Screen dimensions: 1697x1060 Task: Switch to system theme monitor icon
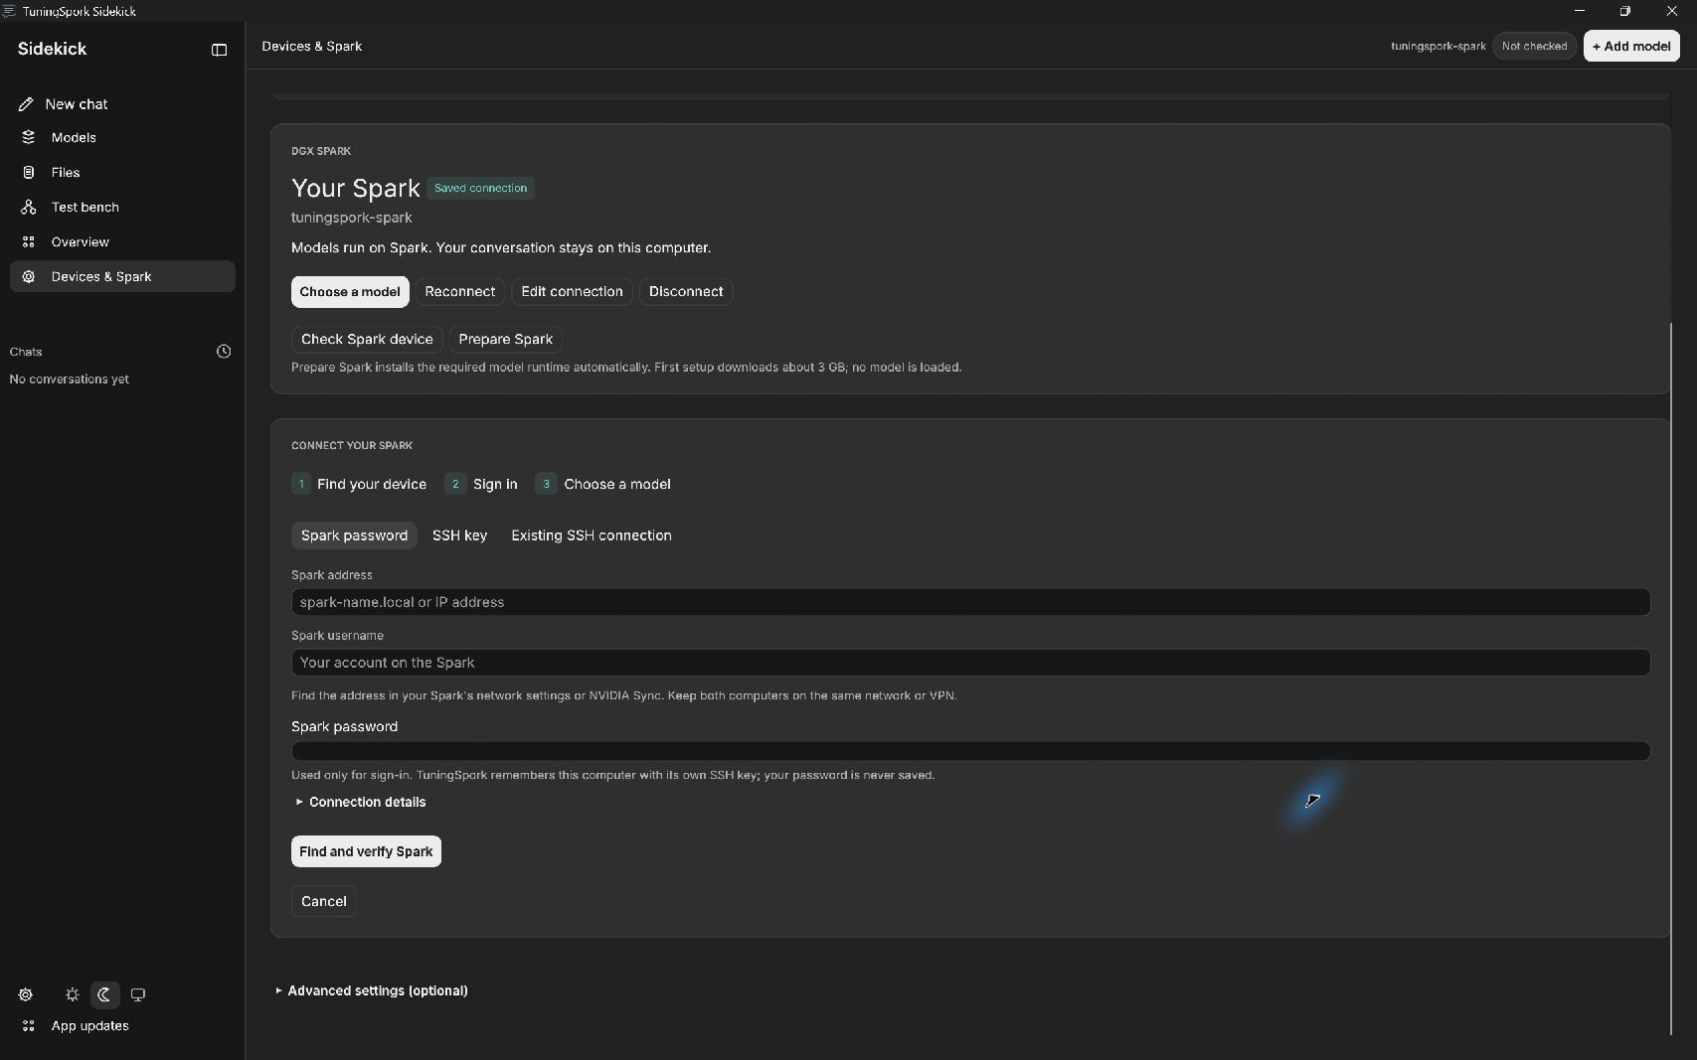(x=138, y=994)
